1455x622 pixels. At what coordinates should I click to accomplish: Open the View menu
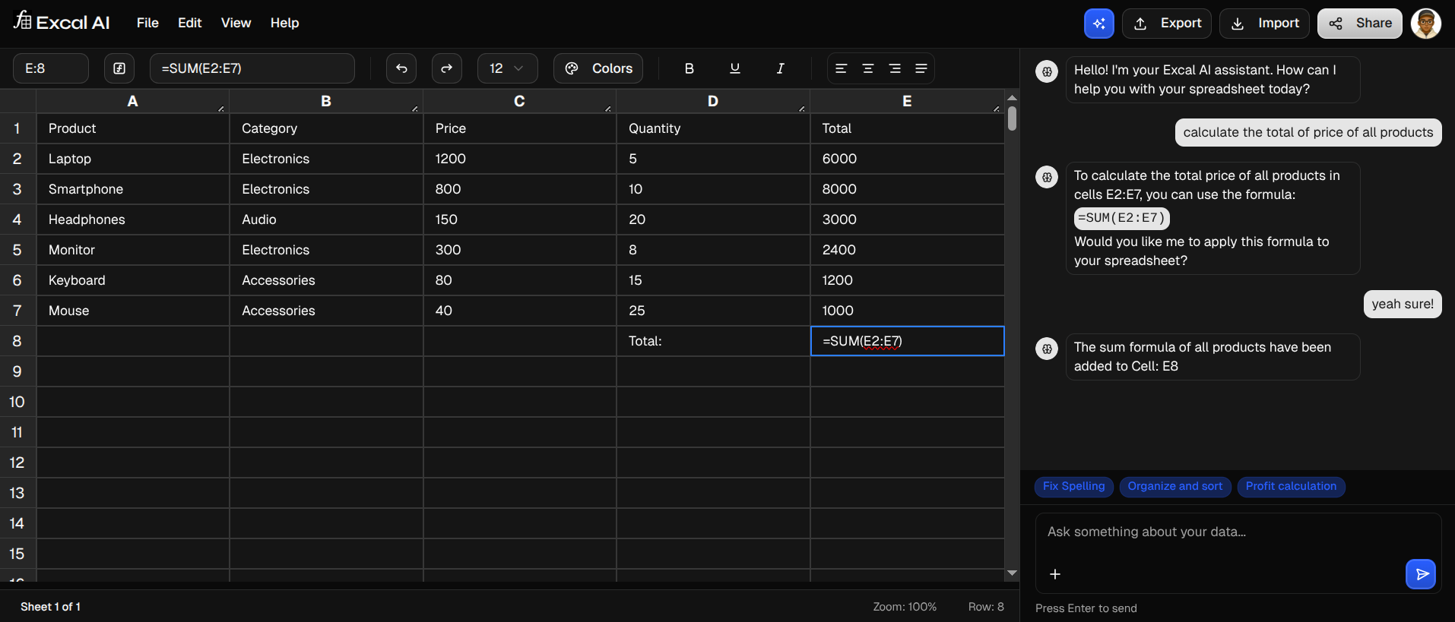click(x=236, y=23)
